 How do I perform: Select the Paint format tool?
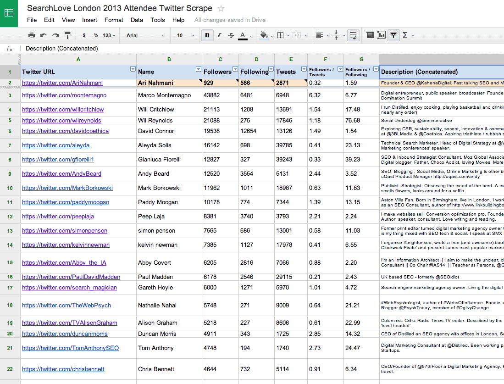click(68, 35)
